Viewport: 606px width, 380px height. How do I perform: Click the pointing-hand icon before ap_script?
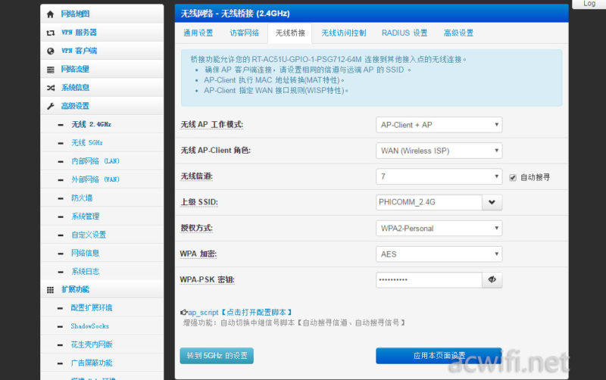coord(184,312)
